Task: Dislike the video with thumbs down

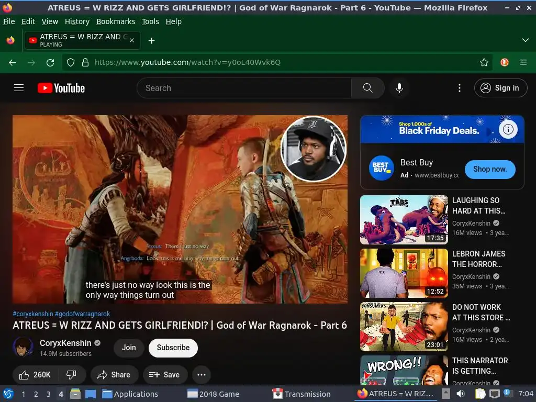Action: tap(71, 375)
